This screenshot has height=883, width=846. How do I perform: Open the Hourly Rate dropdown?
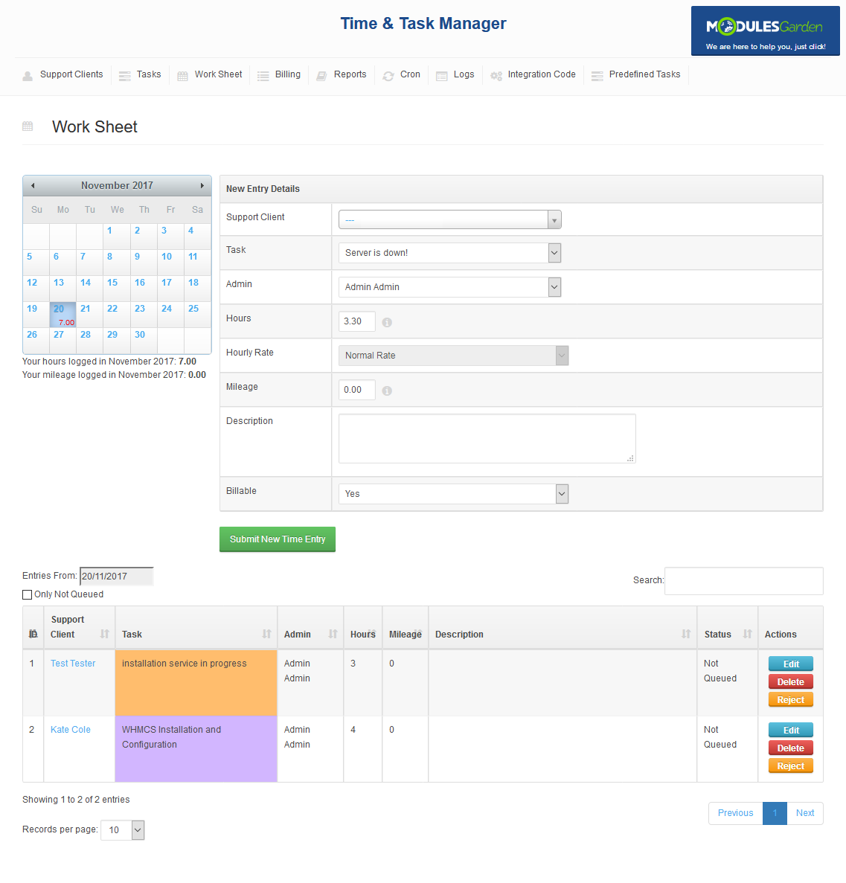(453, 356)
